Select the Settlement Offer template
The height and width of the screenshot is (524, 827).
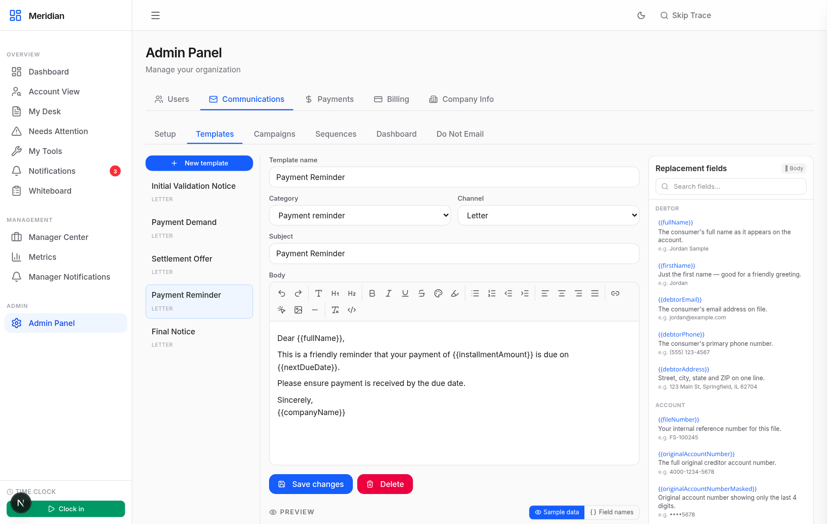pos(199,265)
